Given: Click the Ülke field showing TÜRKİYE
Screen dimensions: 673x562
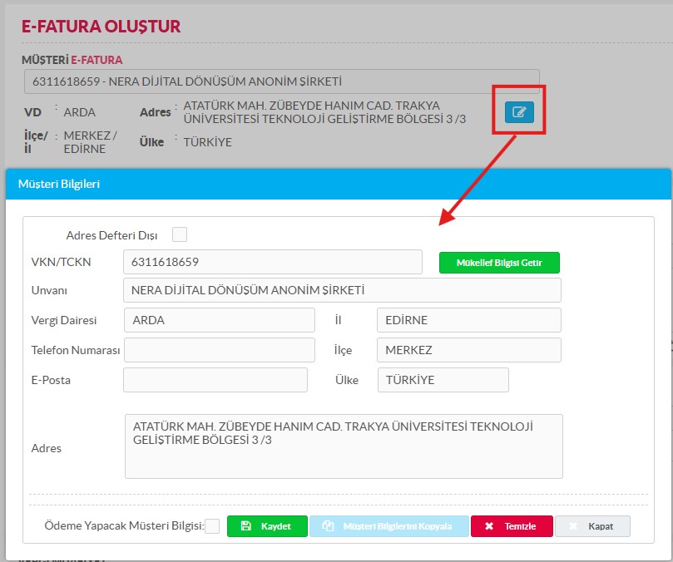Looking at the screenshot, I should tap(443, 380).
